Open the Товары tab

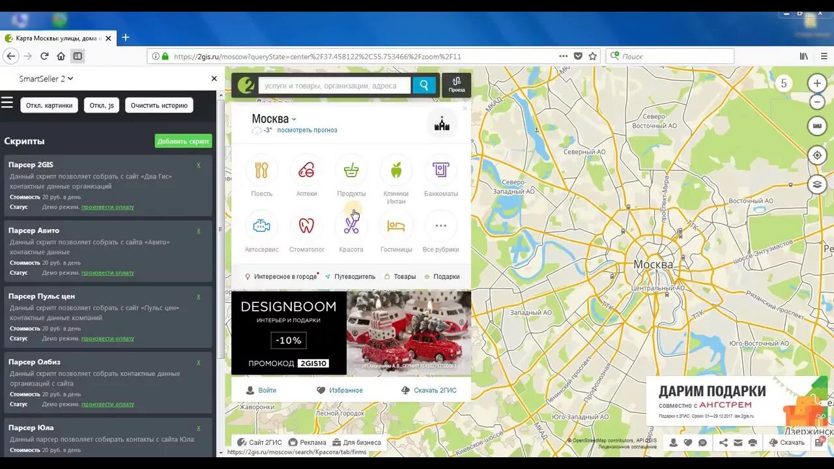click(400, 276)
